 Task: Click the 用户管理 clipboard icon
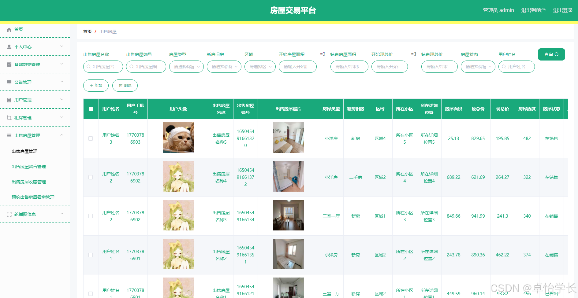[9, 100]
